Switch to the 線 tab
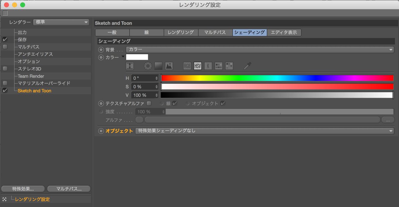 pyautogui.click(x=147, y=33)
